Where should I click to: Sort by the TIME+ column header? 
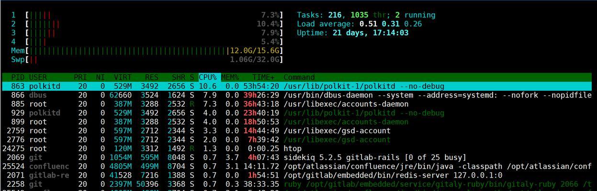point(264,77)
